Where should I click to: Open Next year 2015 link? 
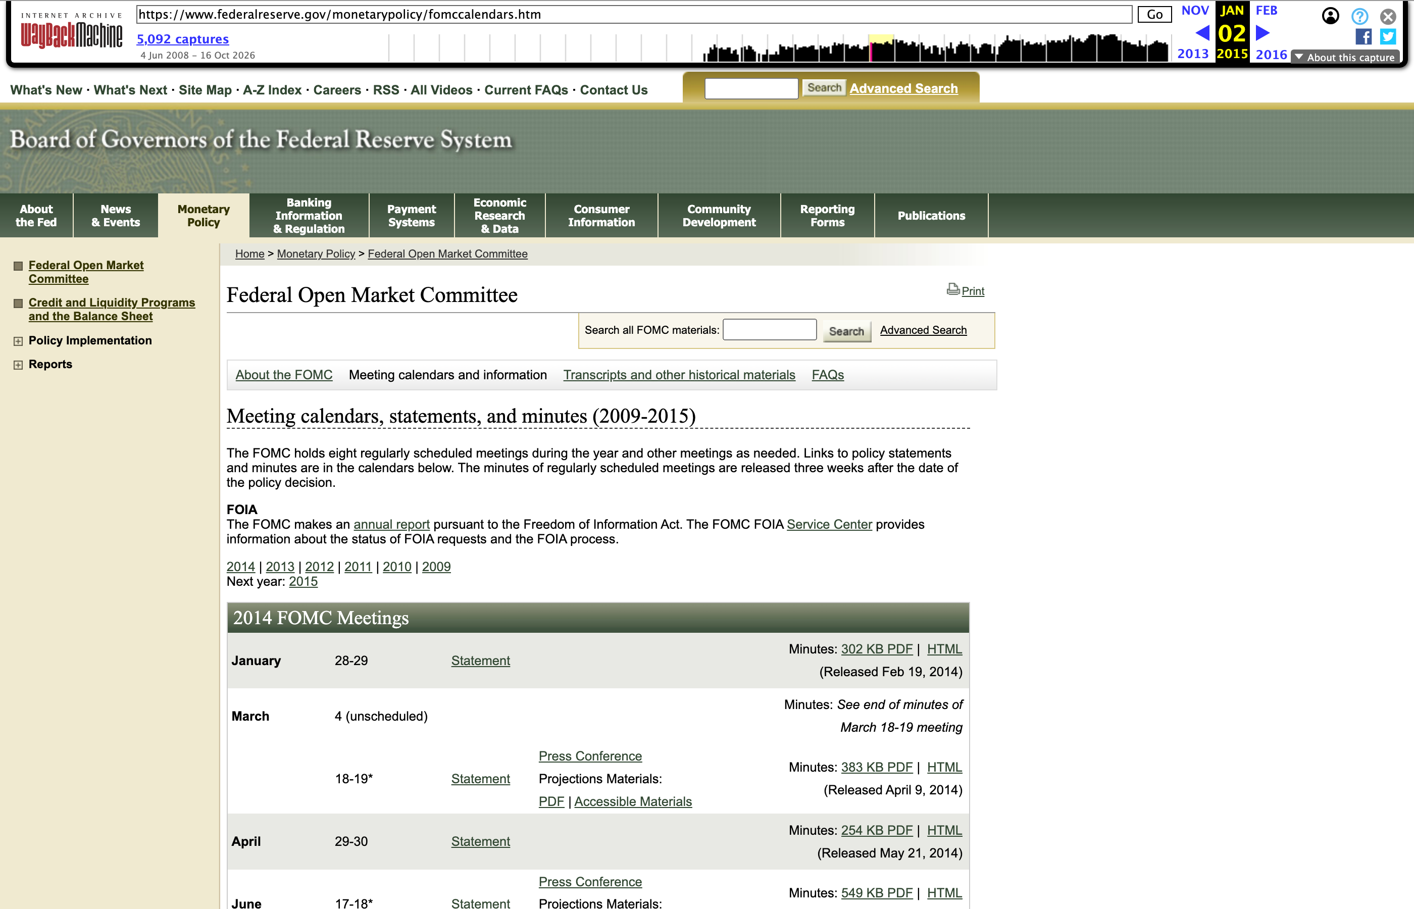(x=302, y=581)
